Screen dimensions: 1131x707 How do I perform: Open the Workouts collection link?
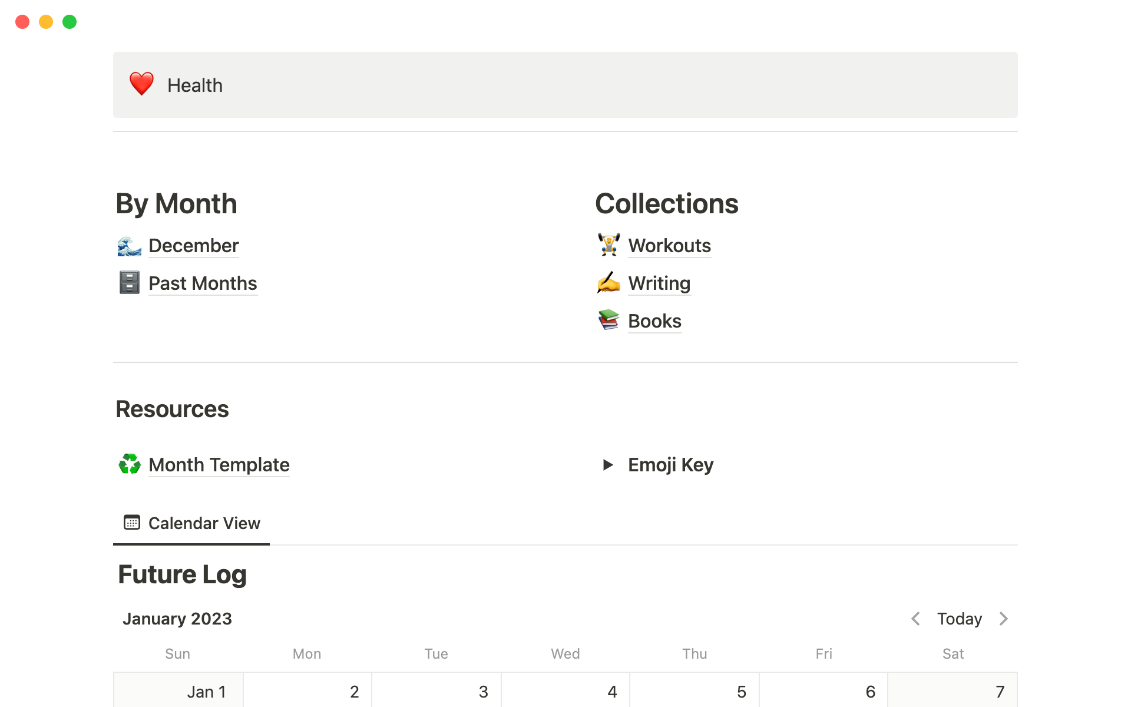(669, 246)
